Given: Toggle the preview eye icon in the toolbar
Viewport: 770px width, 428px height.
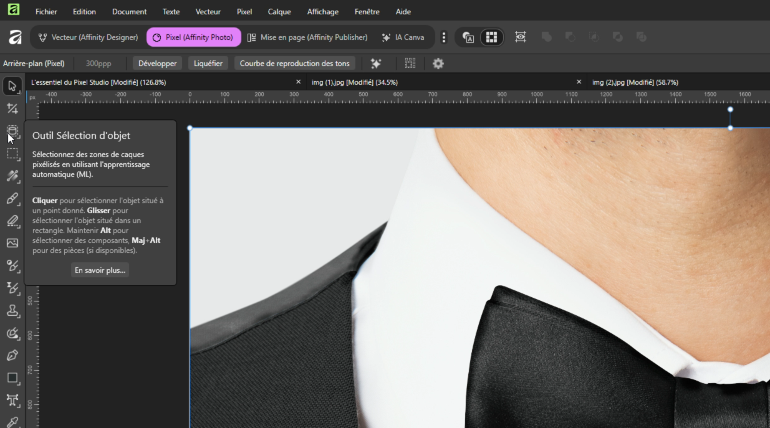Looking at the screenshot, I should 521,37.
